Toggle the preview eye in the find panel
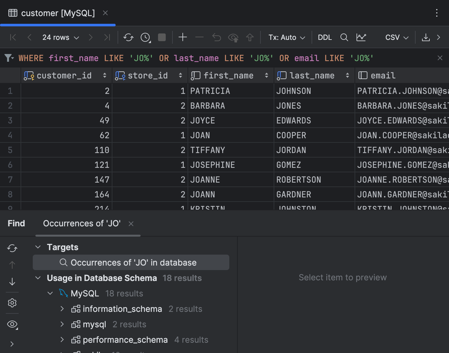 pos(12,324)
